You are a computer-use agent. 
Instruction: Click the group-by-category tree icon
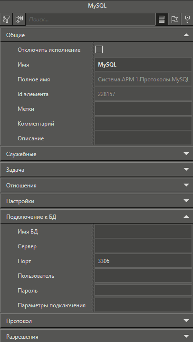pyautogui.click(x=19, y=20)
